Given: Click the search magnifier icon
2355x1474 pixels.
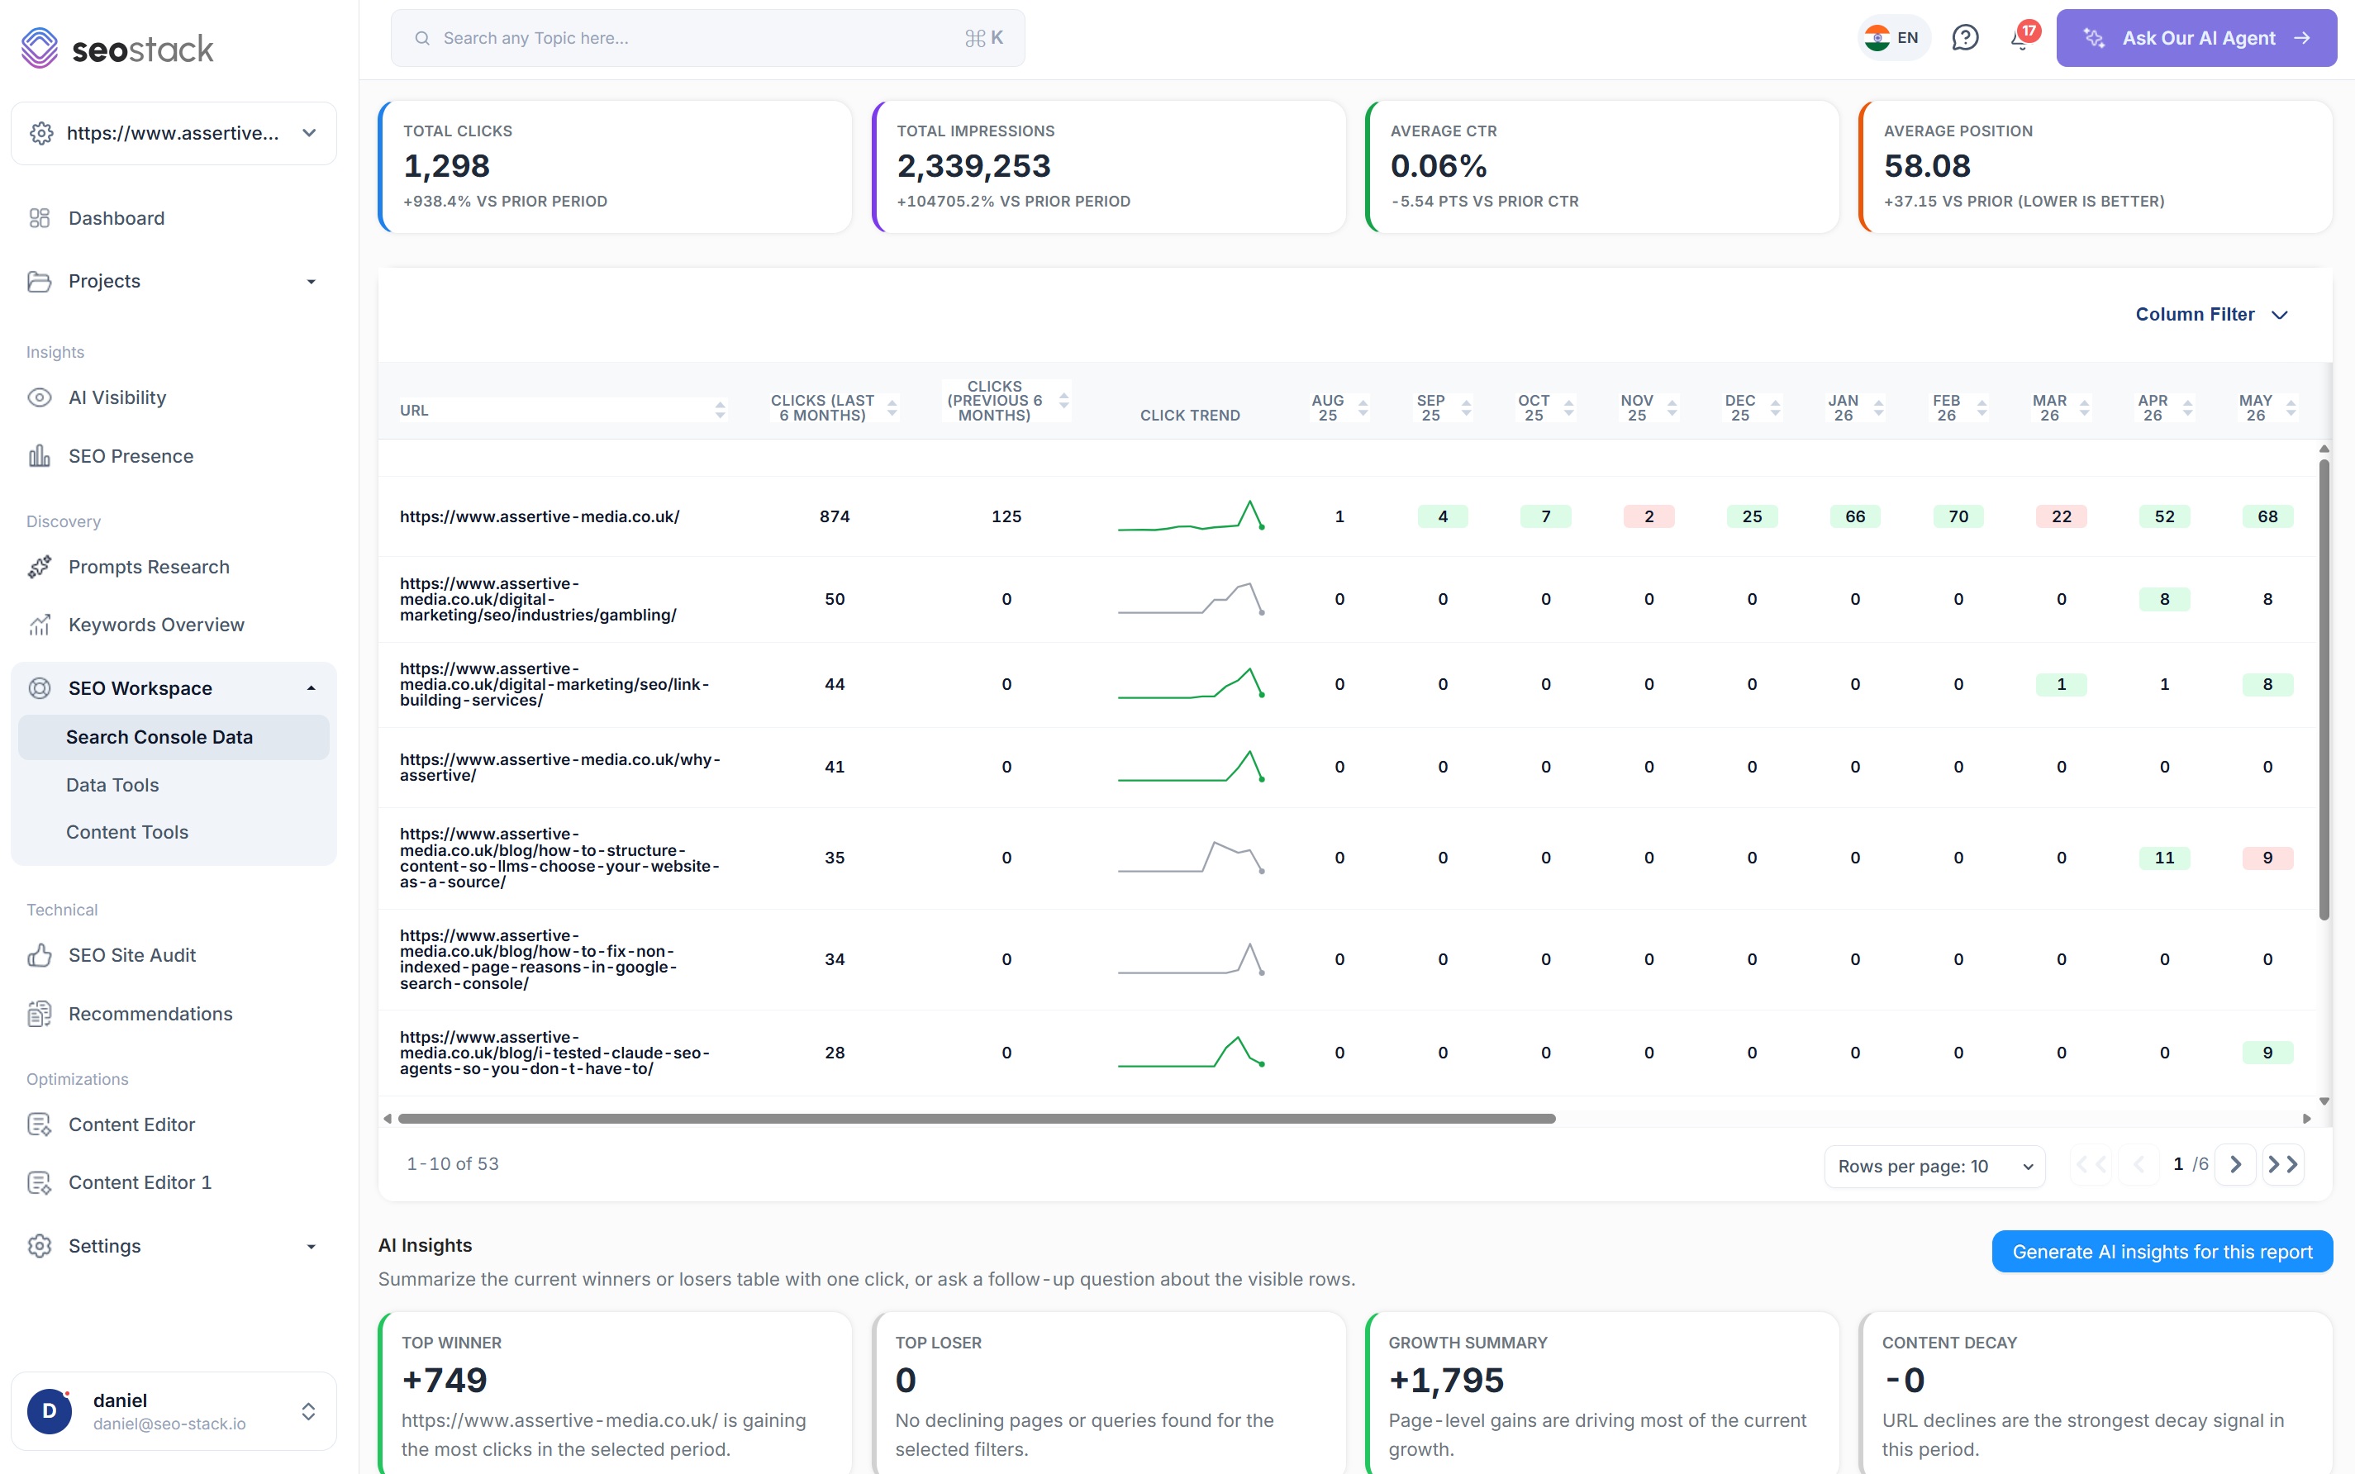Looking at the screenshot, I should click(422, 38).
